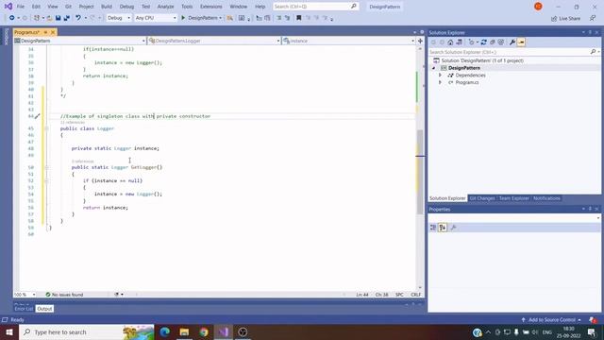Click Switch Views icon in Solution Explorer
This screenshot has height=340, width=604.
(x=460, y=42)
